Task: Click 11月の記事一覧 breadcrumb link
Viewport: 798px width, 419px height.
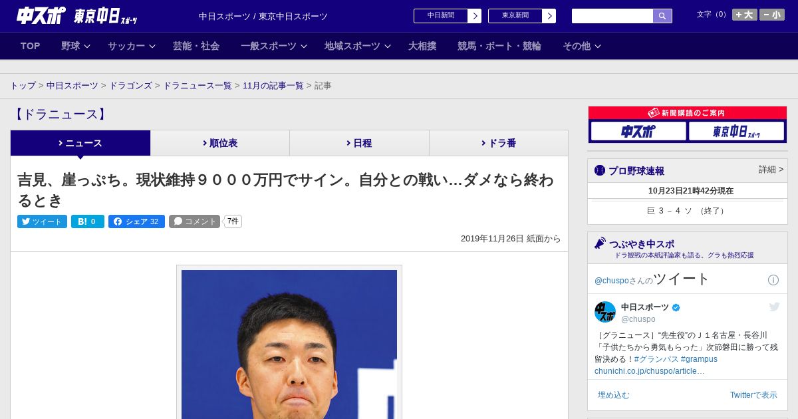Action: pyautogui.click(x=273, y=86)
